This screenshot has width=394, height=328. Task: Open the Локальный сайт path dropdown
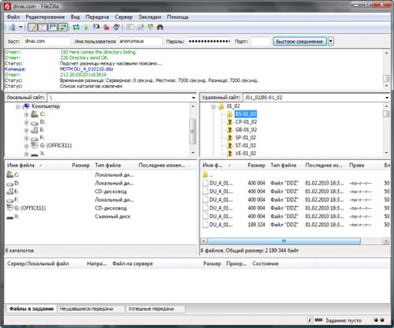194,98
